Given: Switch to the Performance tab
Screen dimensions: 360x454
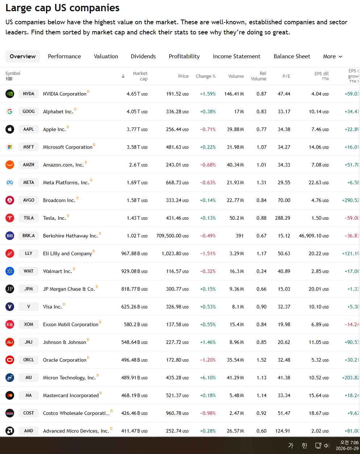Looking at the screenshot, I should pos(64,56).
